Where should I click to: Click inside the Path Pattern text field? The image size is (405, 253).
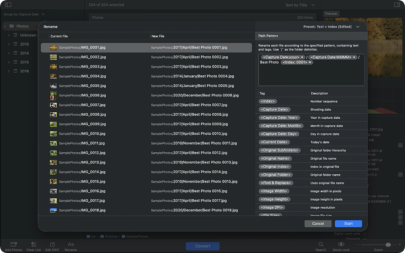[311, 70]
